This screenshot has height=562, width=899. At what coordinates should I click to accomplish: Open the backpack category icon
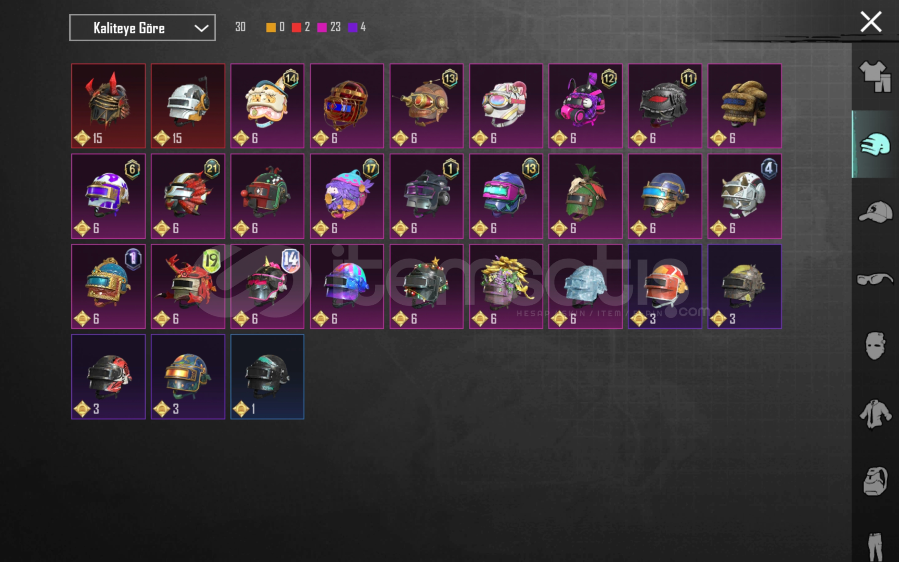point(875,481)
